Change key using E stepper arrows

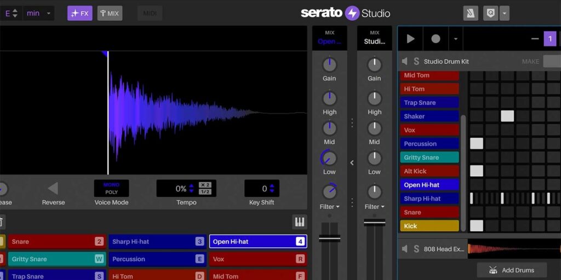tap(15, 14)
